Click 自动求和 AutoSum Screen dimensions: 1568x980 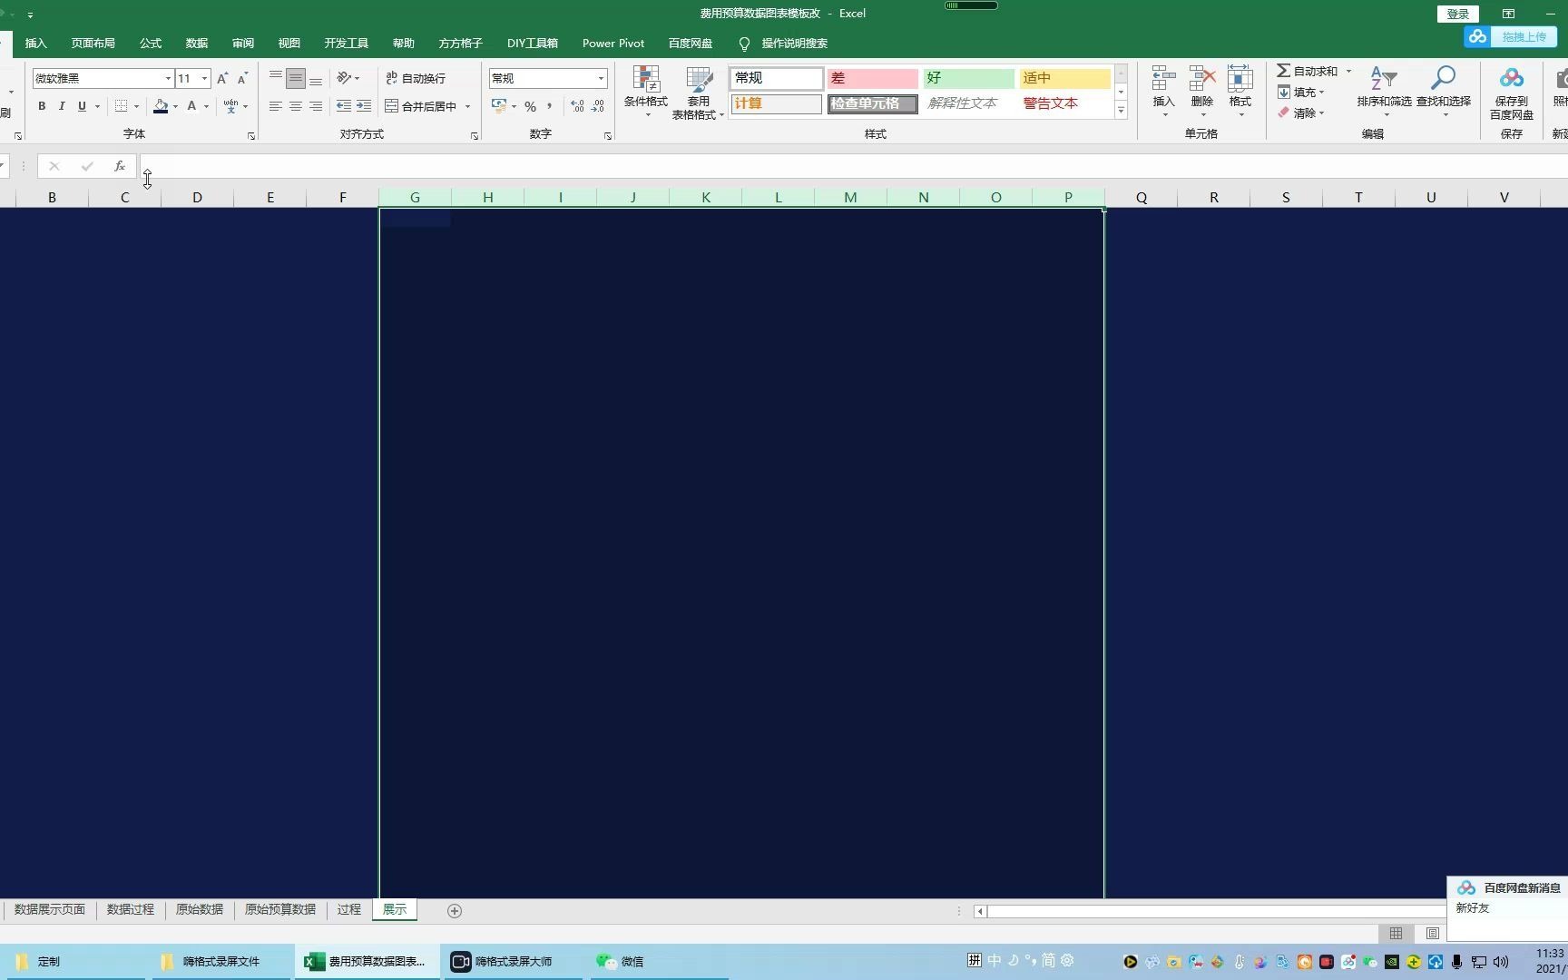coord(1307,71)
